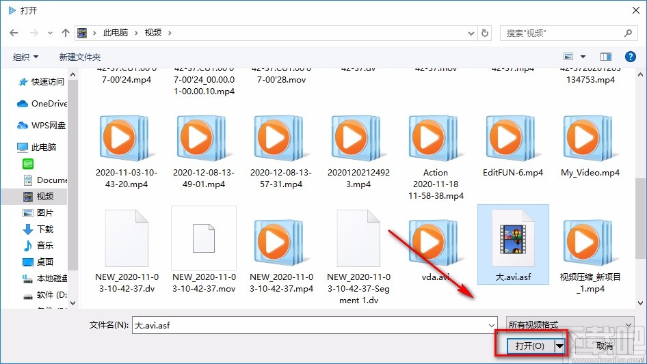Click the green iQiyi icon in sidebar
647x364 pixels.
coord(28,164)
